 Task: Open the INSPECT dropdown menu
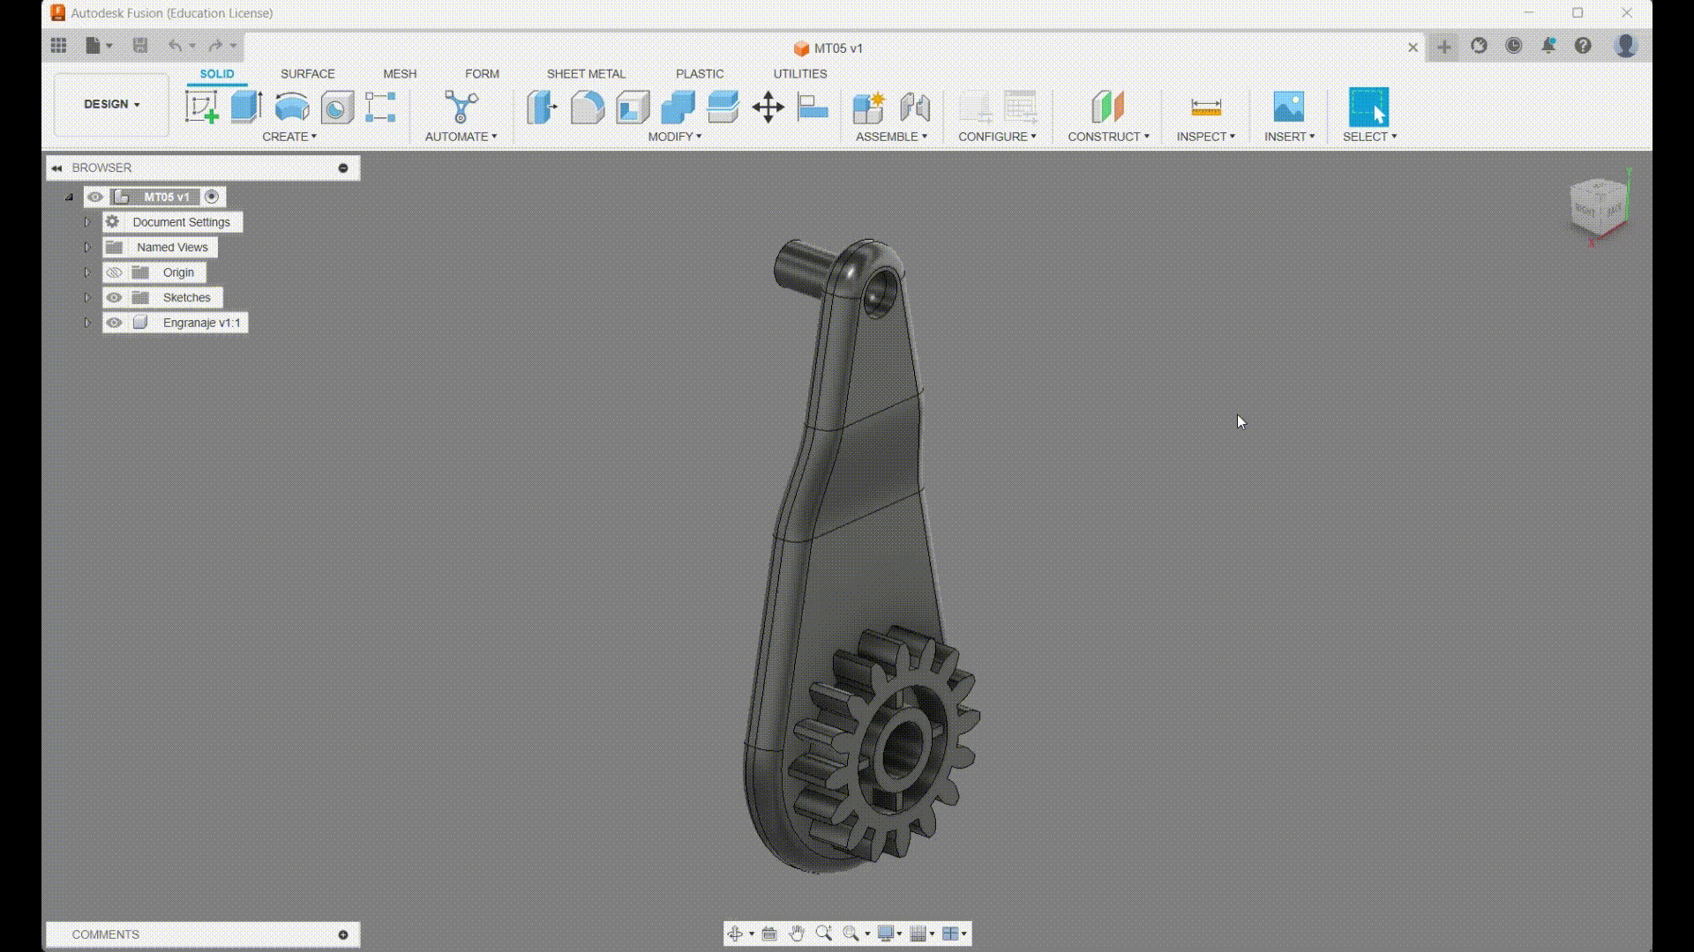tap(1205, 137)
